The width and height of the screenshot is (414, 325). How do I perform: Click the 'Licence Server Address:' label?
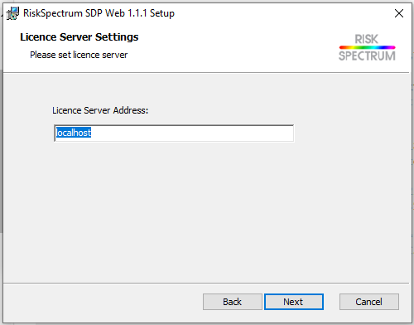(100, 110)
